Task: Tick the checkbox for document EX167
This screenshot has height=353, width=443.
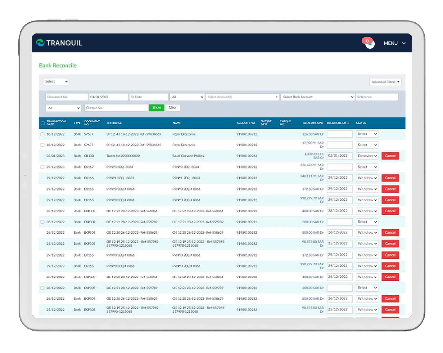Action: point(43,167)
